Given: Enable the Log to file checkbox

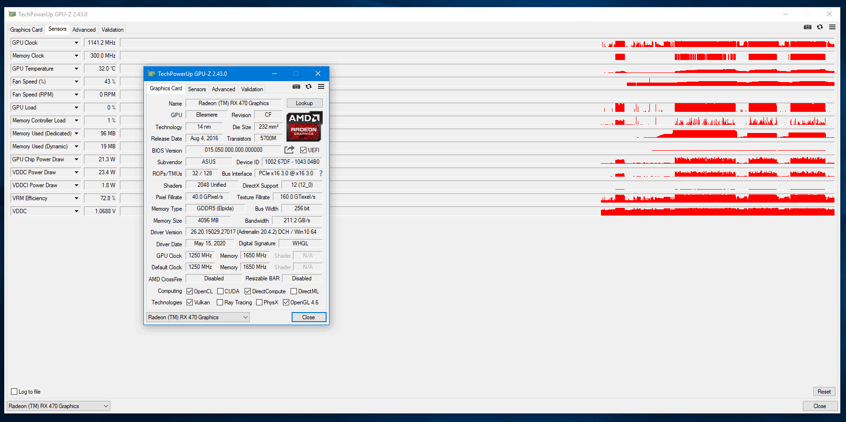Looking at the screenshot, I should pos(14,392).
